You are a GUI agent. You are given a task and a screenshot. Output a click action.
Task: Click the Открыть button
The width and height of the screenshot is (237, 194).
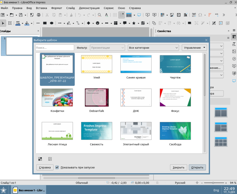tap(197, 167)
